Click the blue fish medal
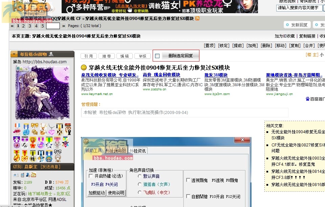 [x=41, y=156]
